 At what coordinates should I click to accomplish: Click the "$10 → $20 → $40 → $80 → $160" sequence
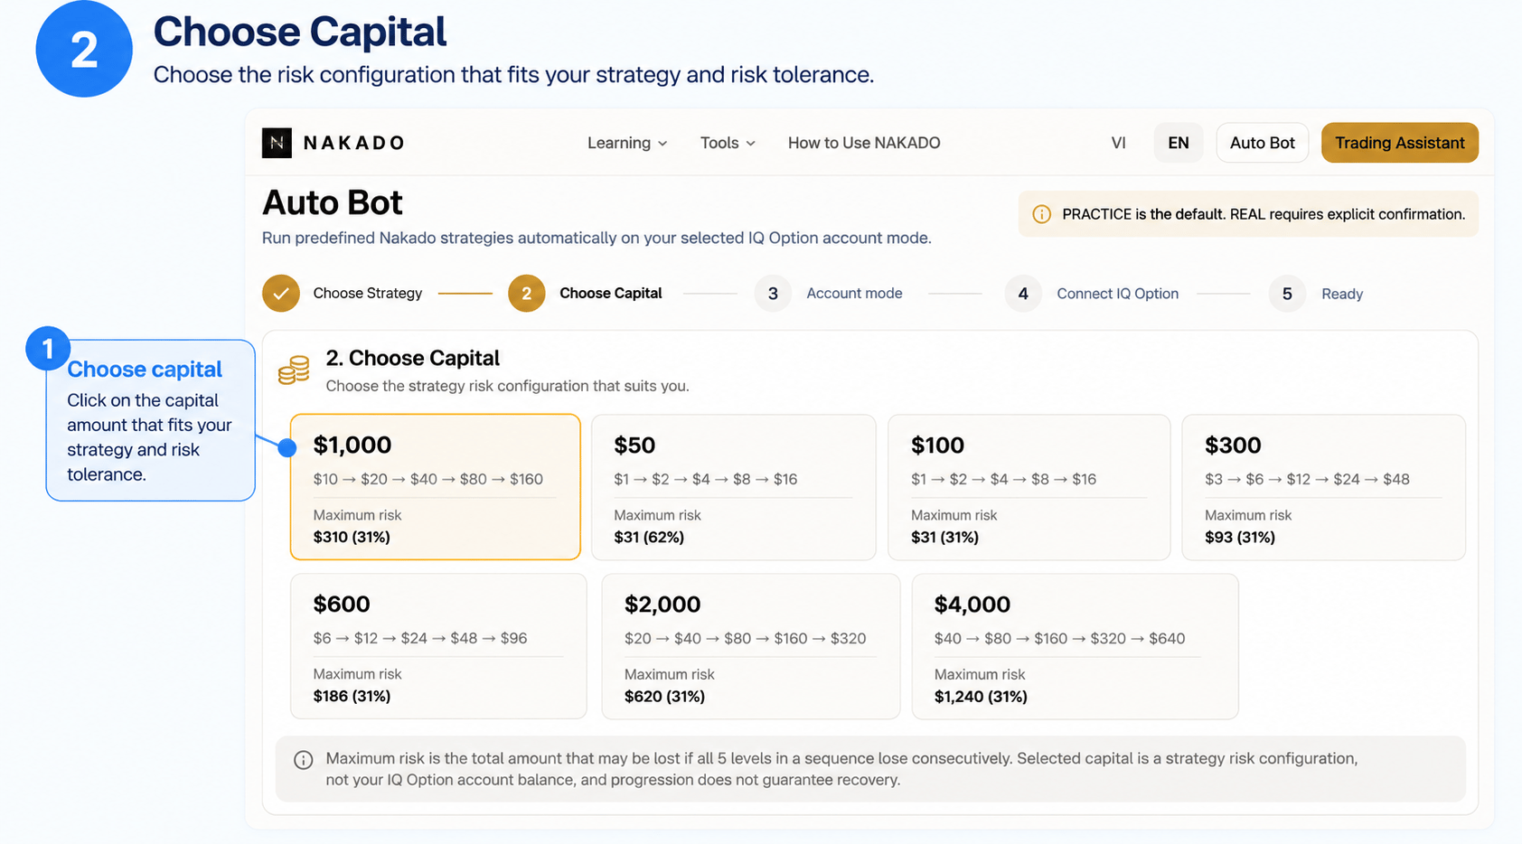point(428,479)
